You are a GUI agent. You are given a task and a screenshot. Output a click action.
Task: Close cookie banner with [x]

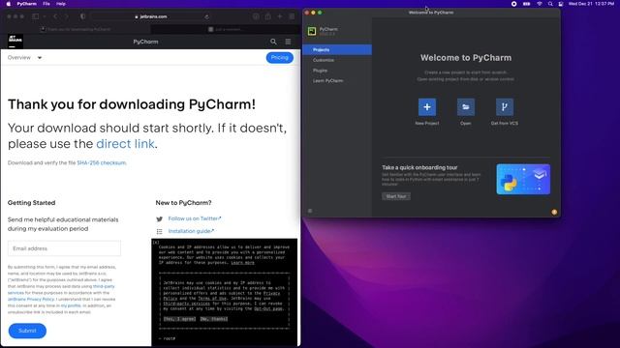[156, 243]
